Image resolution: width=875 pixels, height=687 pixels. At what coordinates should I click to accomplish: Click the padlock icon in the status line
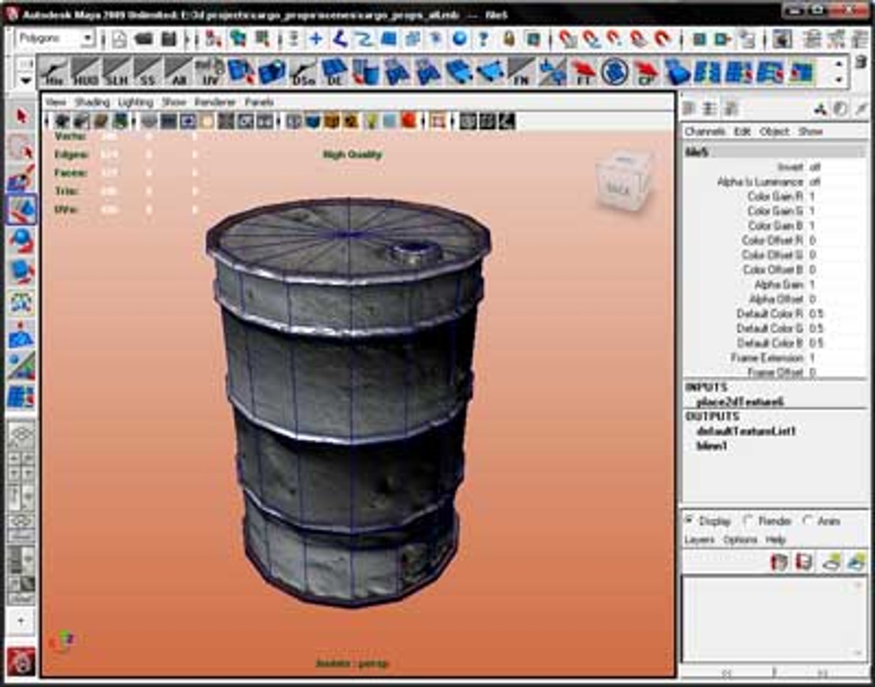pyautogui.click(x=509, y=39)
